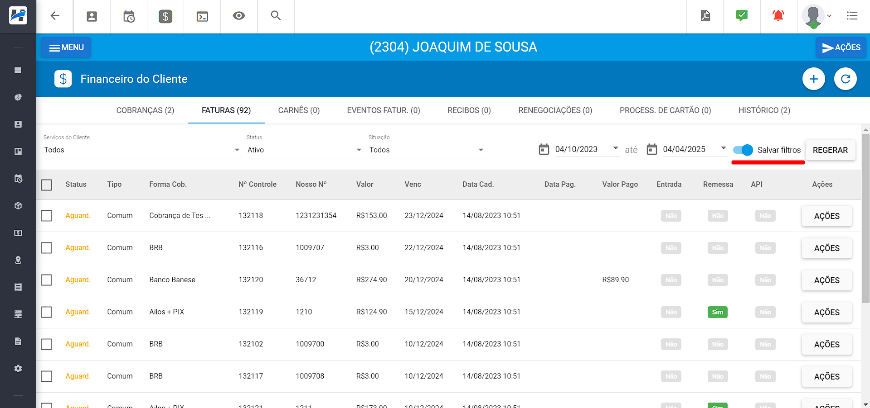Open AÇÕES for invoice 132120
Screen dimensions: 870x408
pyautogui.click(x=826, y=280)
